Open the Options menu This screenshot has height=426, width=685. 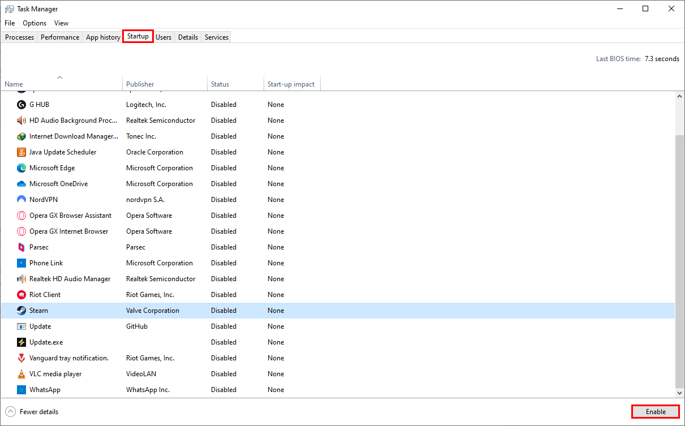(35, 23)
